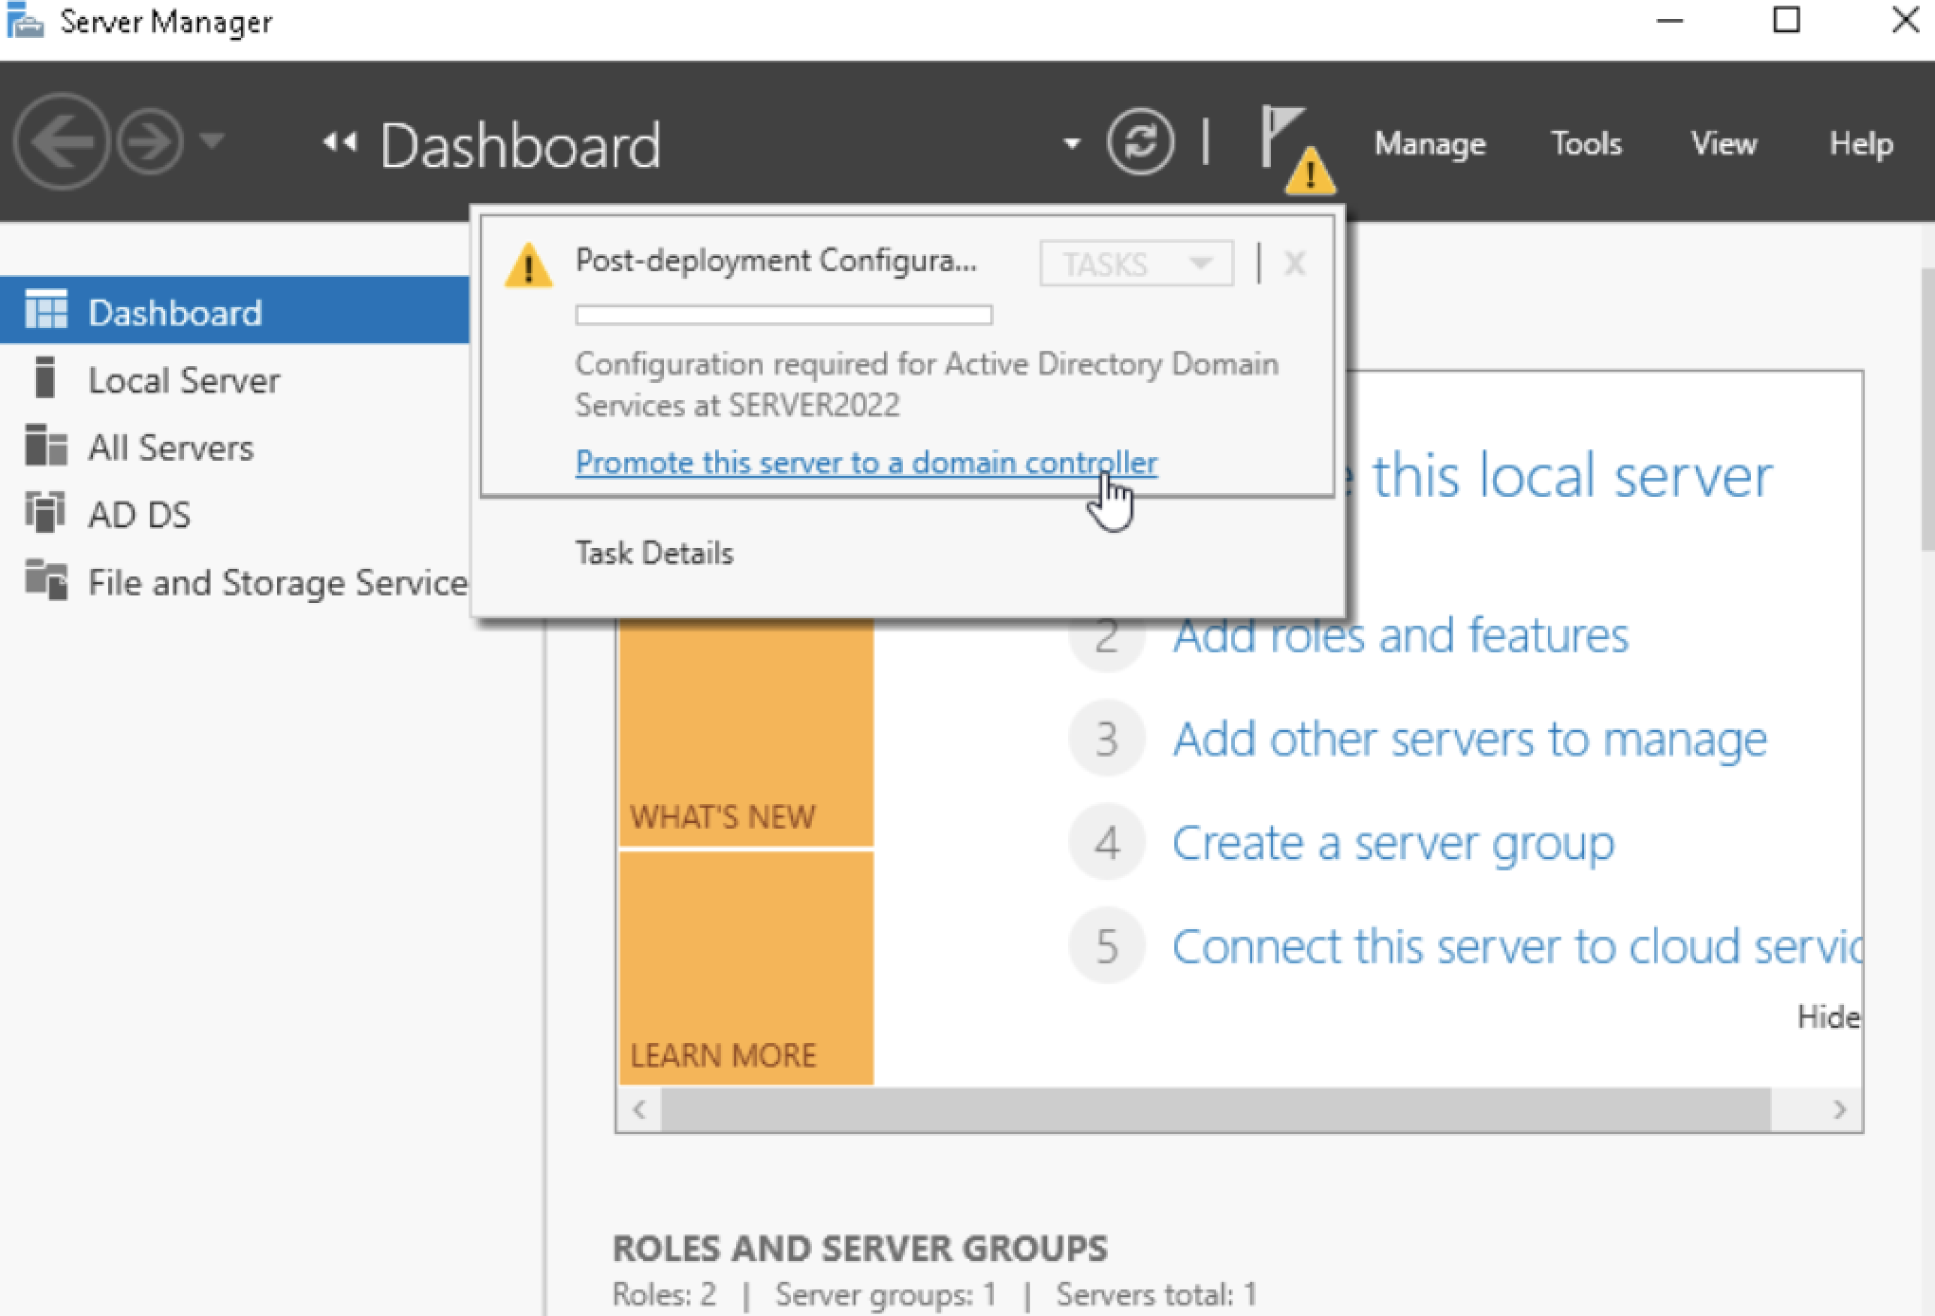This screenshot has width=1935, height=1316.
Task: Click the vertical scrollbar thumb at right edge
Action: 1927,410
